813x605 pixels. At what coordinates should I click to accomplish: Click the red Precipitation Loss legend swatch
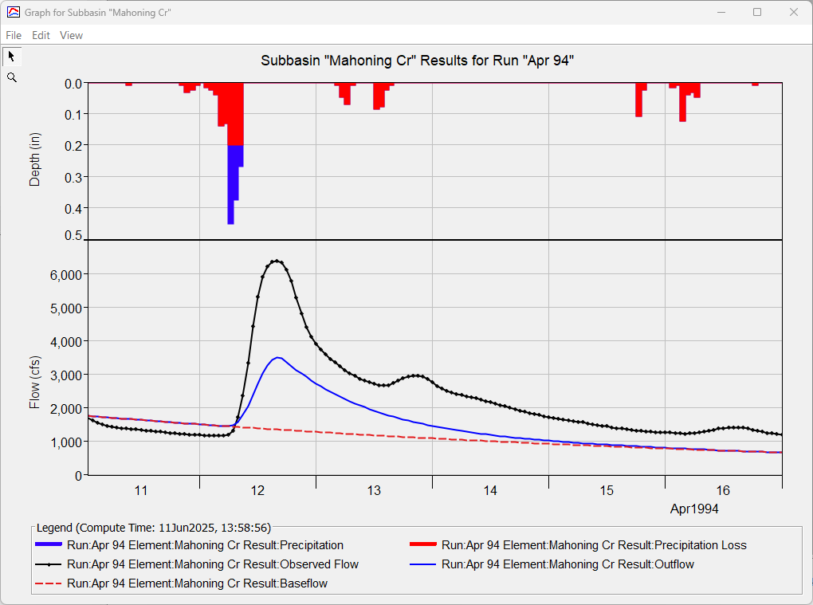tap(422, 545)
